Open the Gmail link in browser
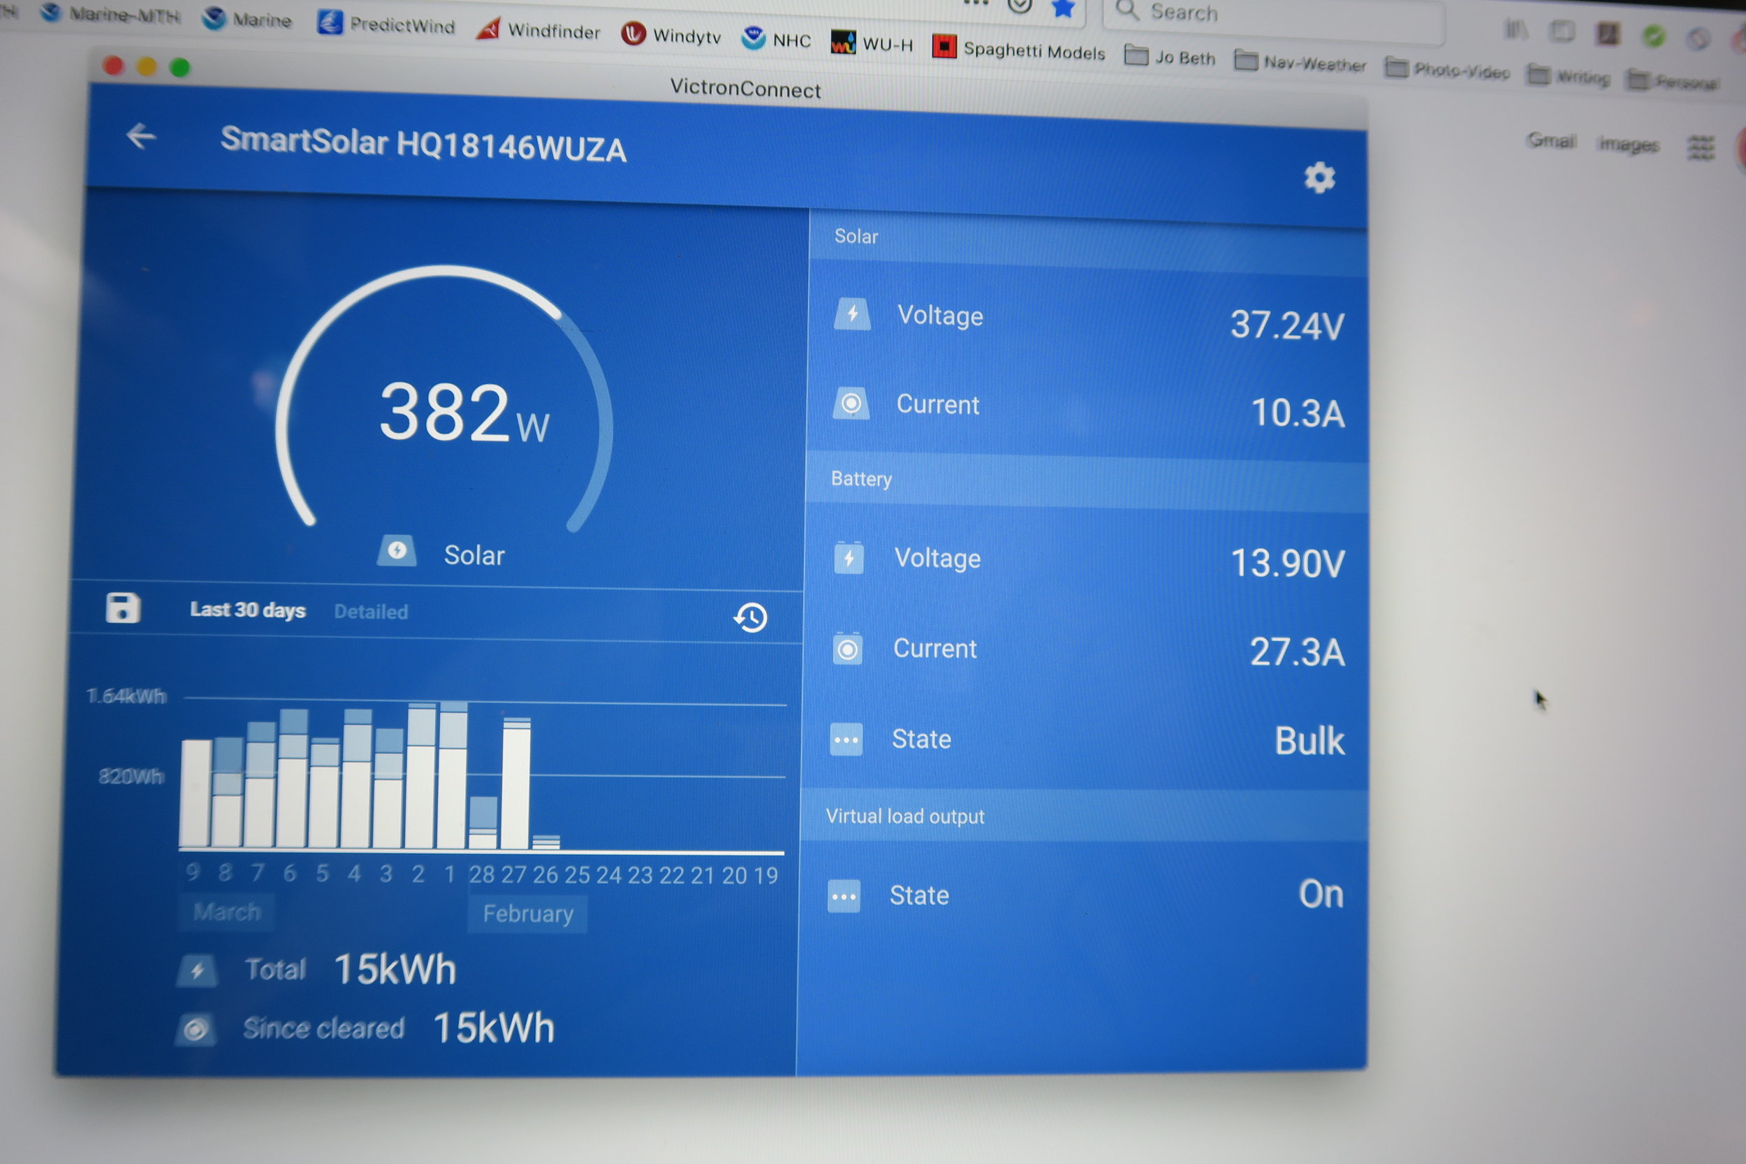 [1552, 140]
